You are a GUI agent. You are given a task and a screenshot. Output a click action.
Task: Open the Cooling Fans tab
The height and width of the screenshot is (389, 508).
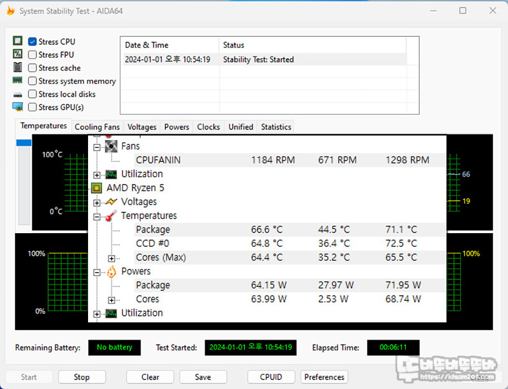pos(97,126)
